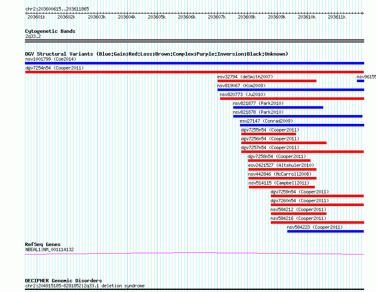
Task: Click the chr2:203600615..203611865 coordinate label
Action: [x=57, y=9]
